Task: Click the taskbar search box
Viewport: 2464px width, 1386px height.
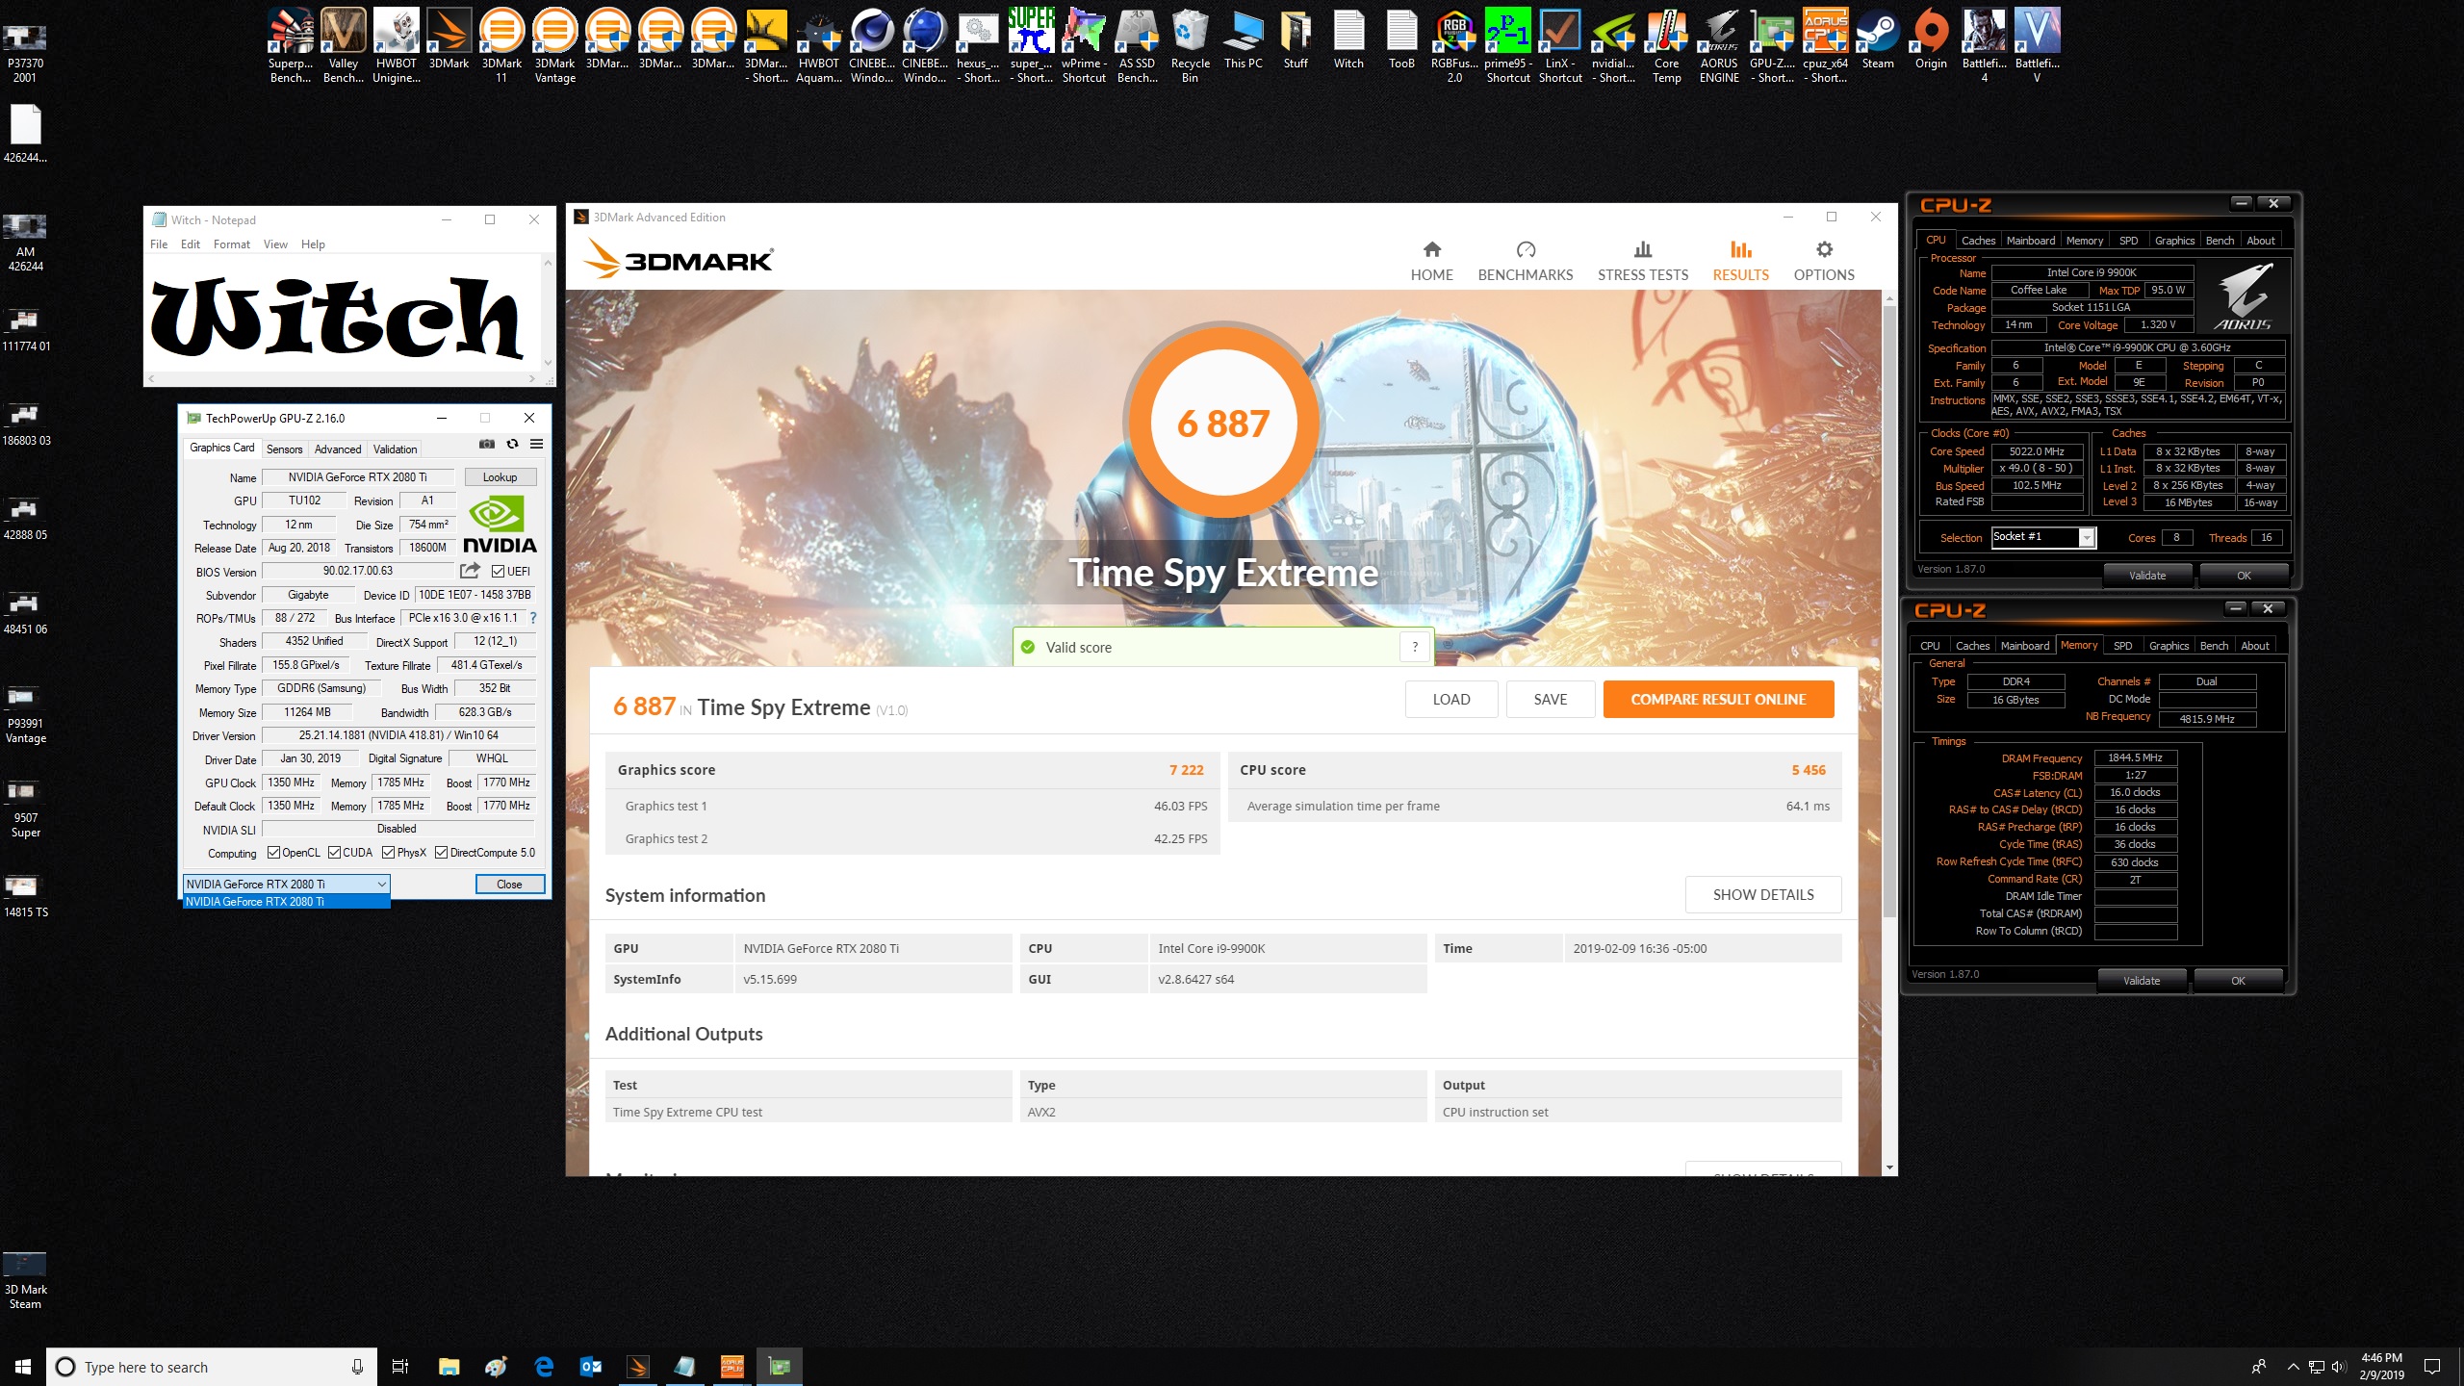Action: [x=212, y=1367]
